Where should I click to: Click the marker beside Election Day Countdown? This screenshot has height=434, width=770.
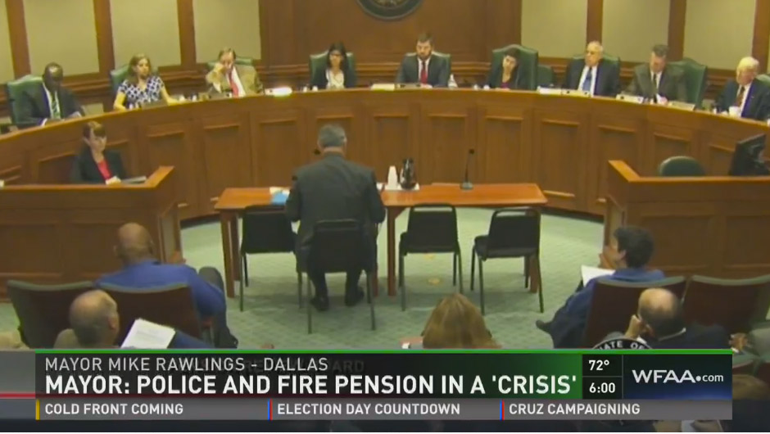click(270, 409)
